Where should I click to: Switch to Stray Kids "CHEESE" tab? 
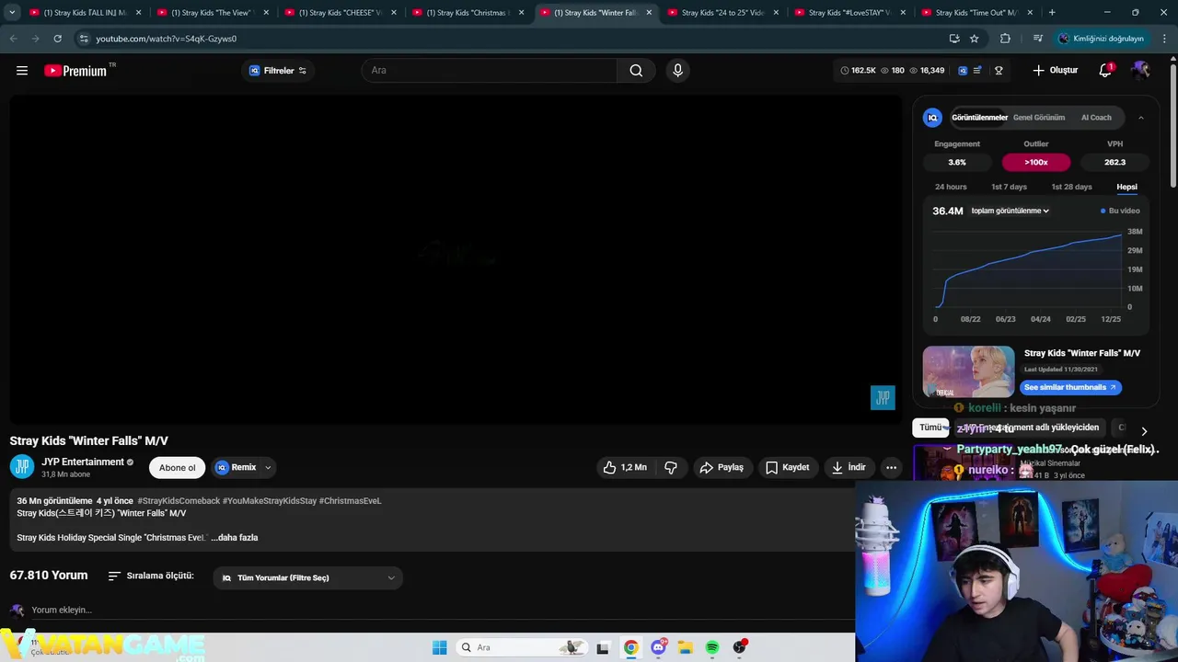pyautogui.click(x=341, y=13)
